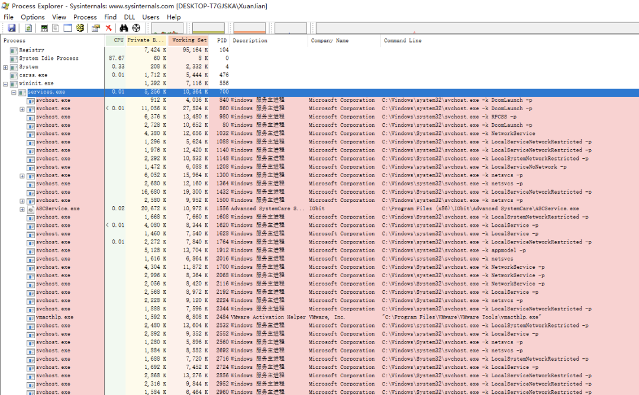Image resolution: width=639 pixels, height=395 pixels.
Task: Open System Information from the toolbar
Action: (x=44, y=28)
